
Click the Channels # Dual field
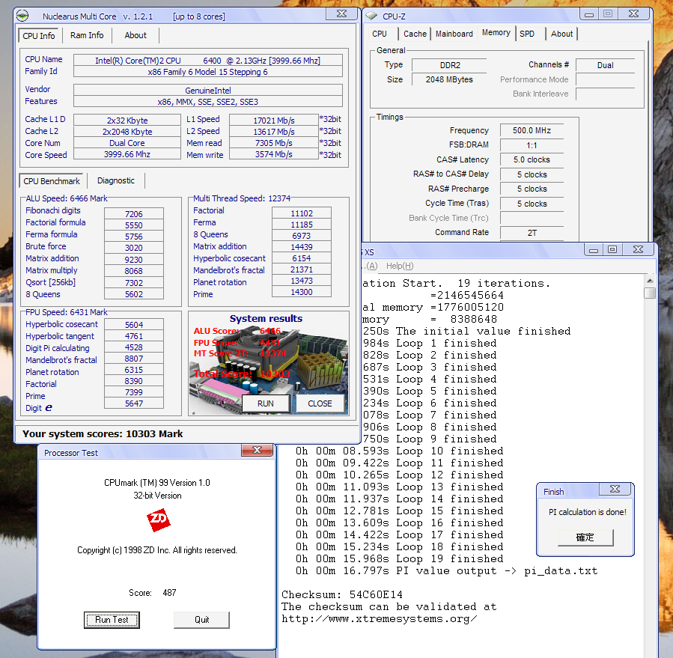click(x=605, y=65)
